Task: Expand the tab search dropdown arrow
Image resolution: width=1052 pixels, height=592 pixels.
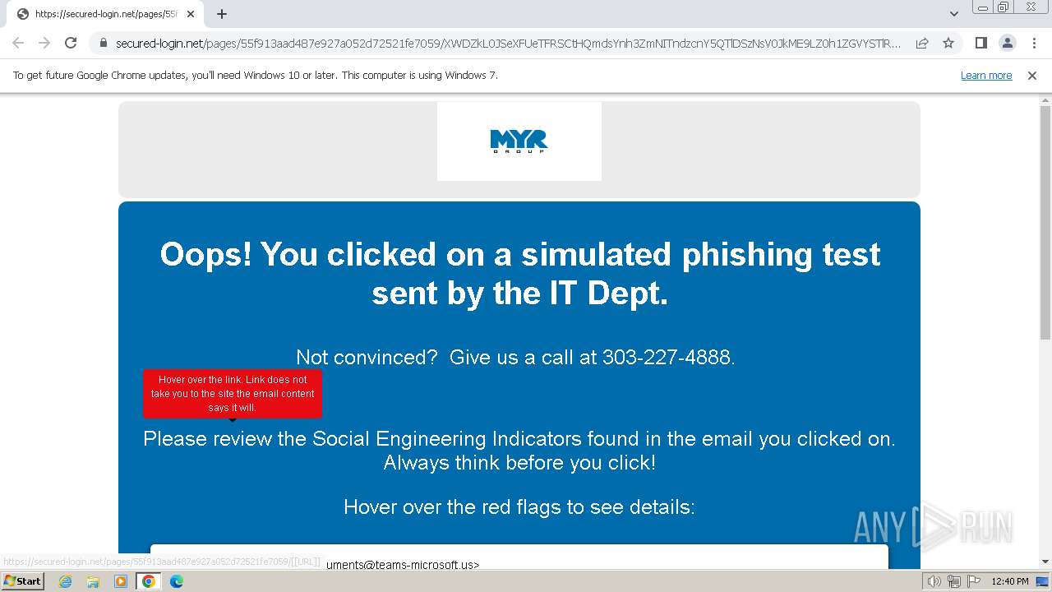Action: tap(953, 14)
